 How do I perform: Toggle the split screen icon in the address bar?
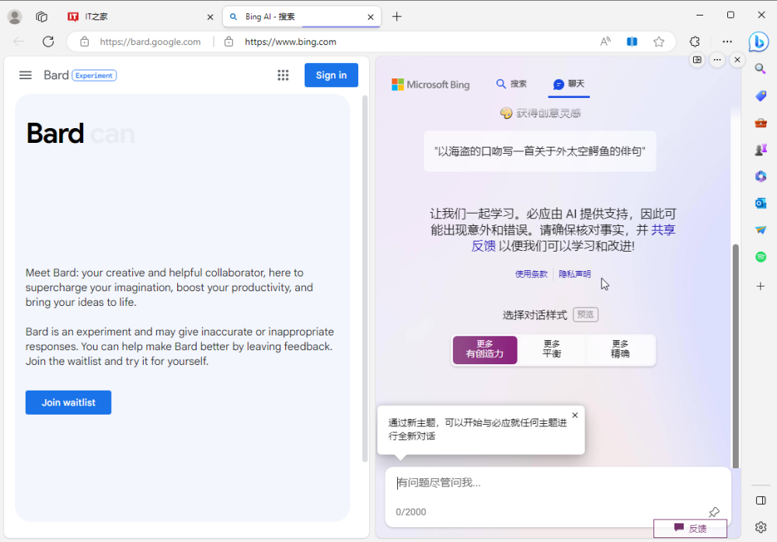[632, 42]
